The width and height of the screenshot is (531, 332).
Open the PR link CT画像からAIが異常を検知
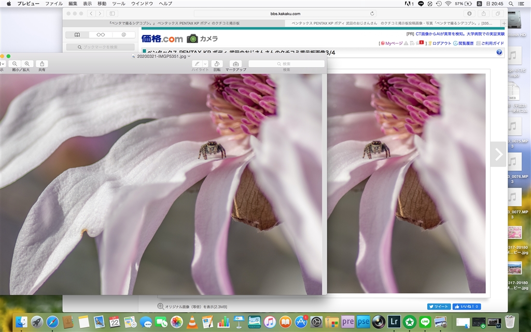point(460,34)
